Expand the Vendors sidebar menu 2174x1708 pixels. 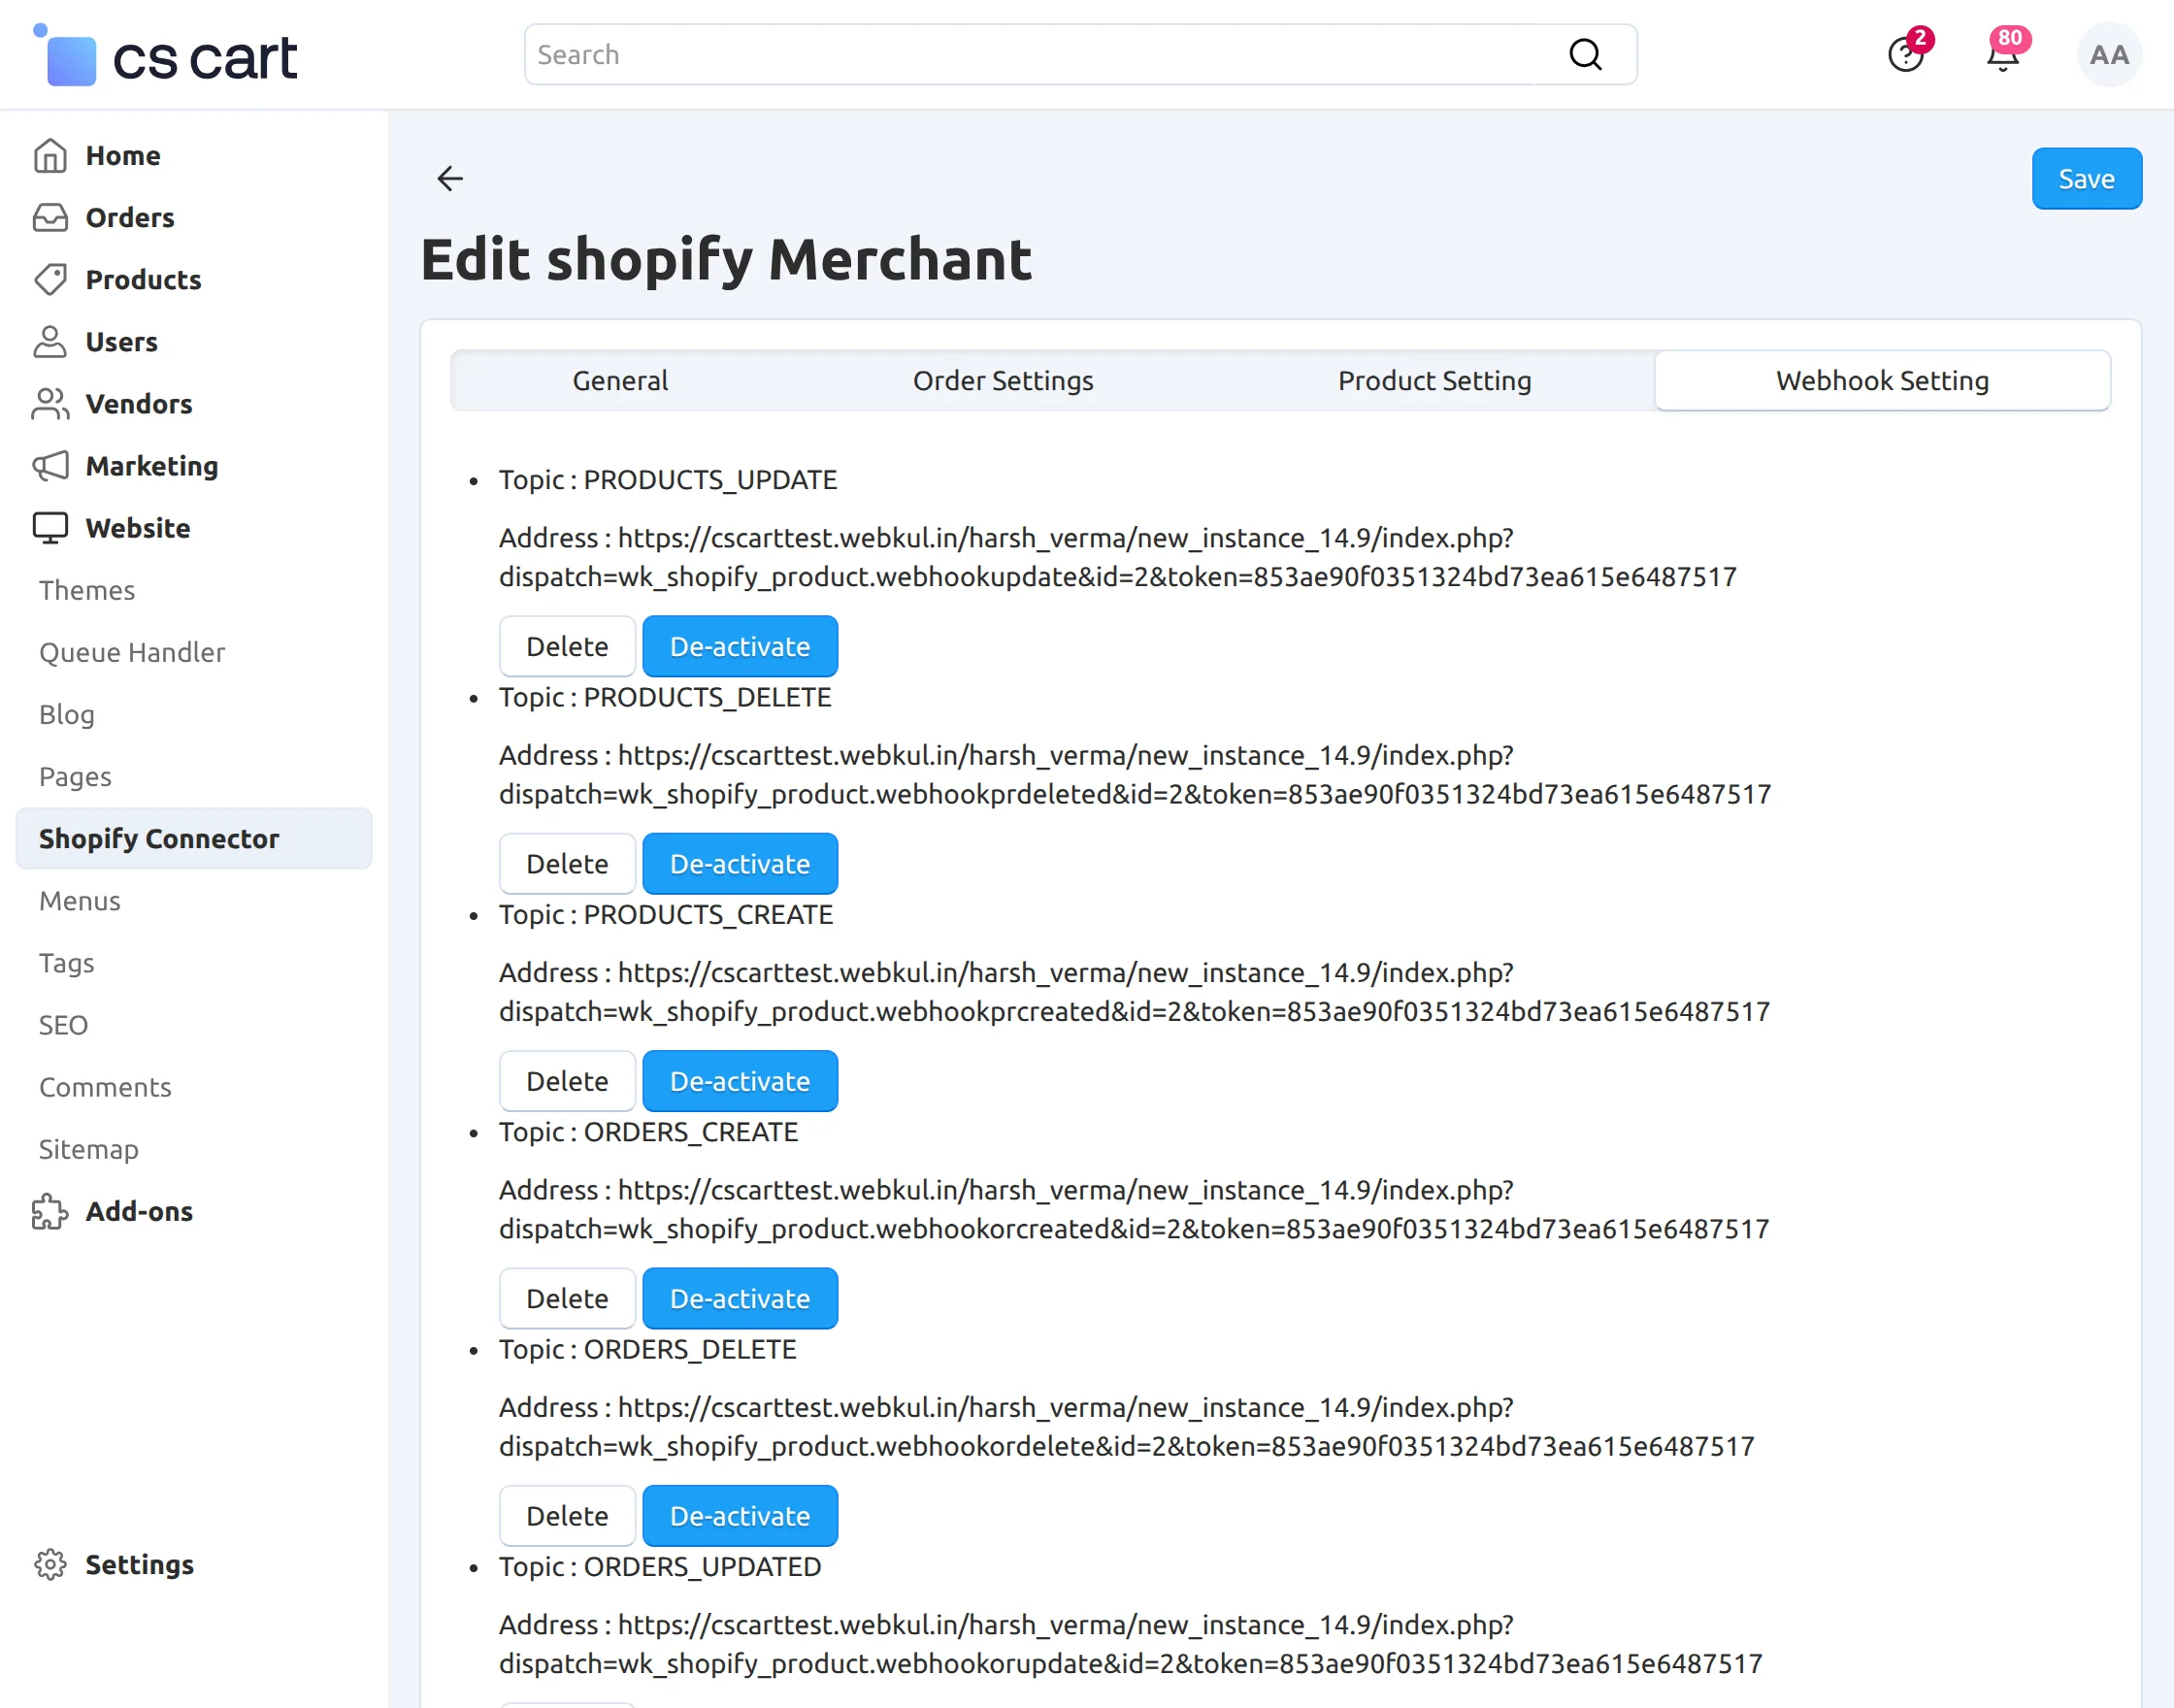(x=138, y=404)
